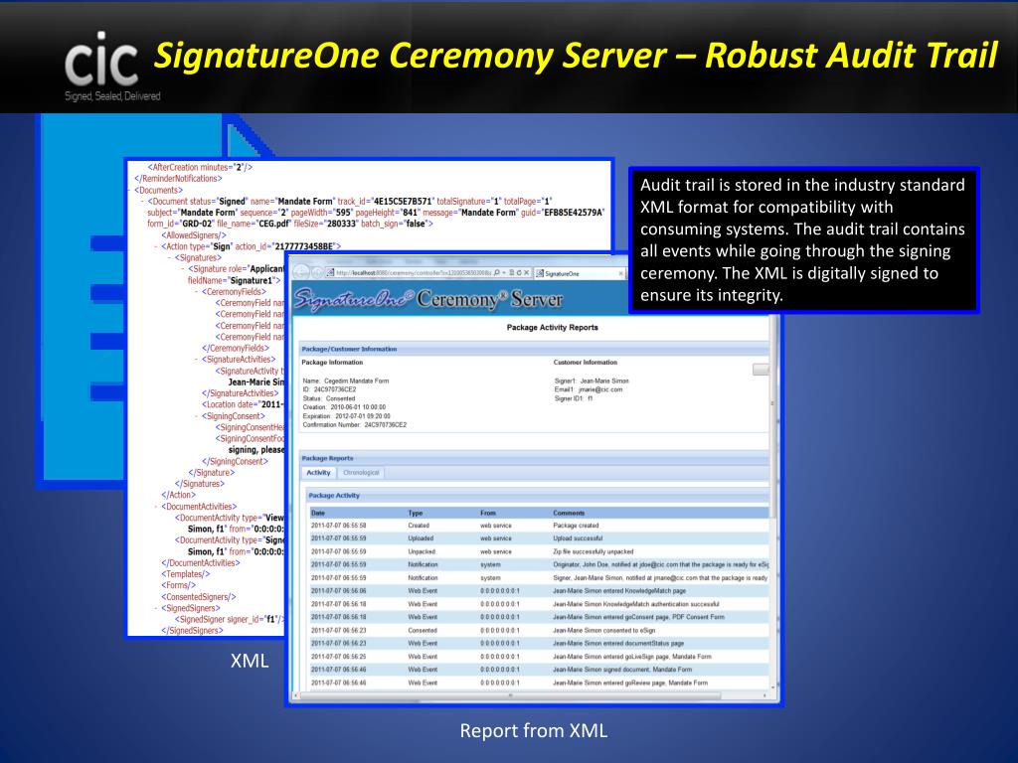The width and height of the screenshot is (1018, 763).
Task: Click the 2011-07-07 06:55:58 date cell
Action: click(x=338, y=526)
